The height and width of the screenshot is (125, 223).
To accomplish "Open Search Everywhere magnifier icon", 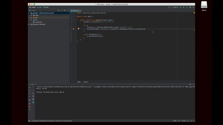I will 193,7.
